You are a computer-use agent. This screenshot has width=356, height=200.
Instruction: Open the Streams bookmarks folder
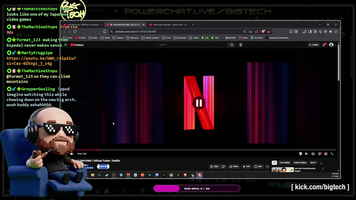pos(118,38)
